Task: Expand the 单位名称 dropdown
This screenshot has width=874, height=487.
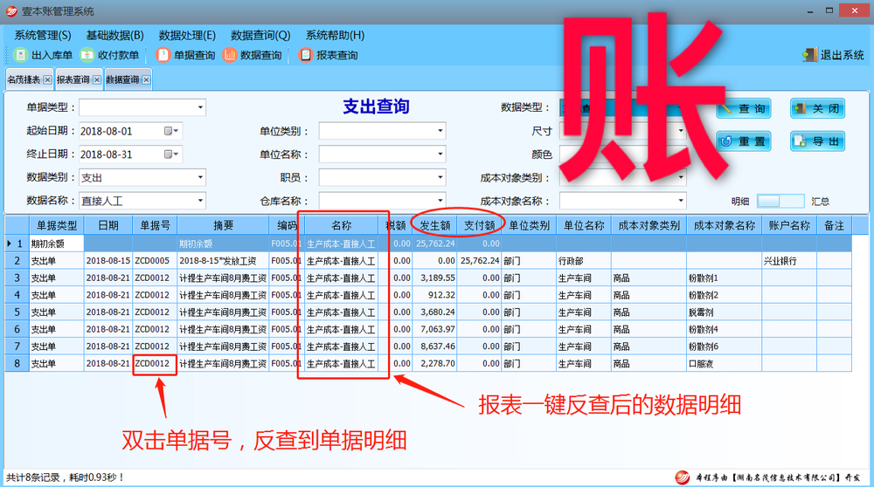Action: (440, 154)
